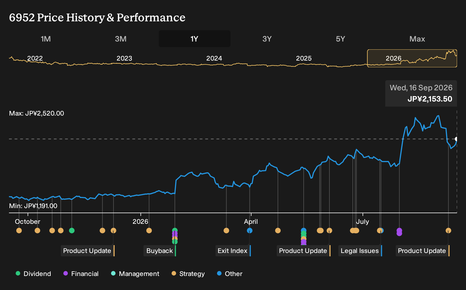Jump to 2024 in the overview chart
Screen dimensions: 466x290
[214, 58]
